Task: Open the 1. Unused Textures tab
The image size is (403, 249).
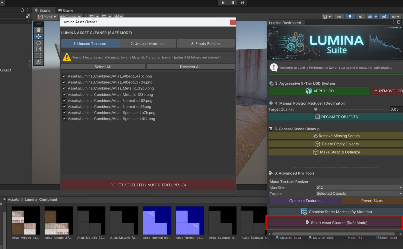Action: [90, 44]
